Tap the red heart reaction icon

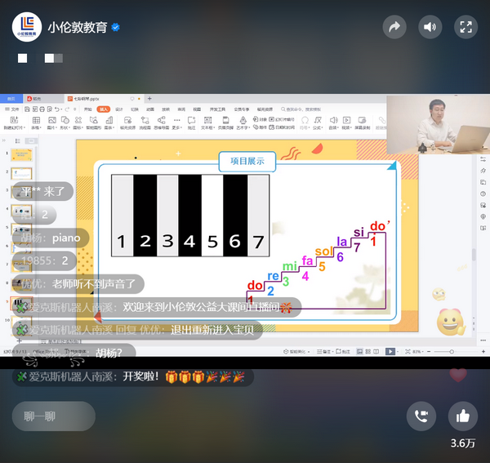tap(458, 375)
